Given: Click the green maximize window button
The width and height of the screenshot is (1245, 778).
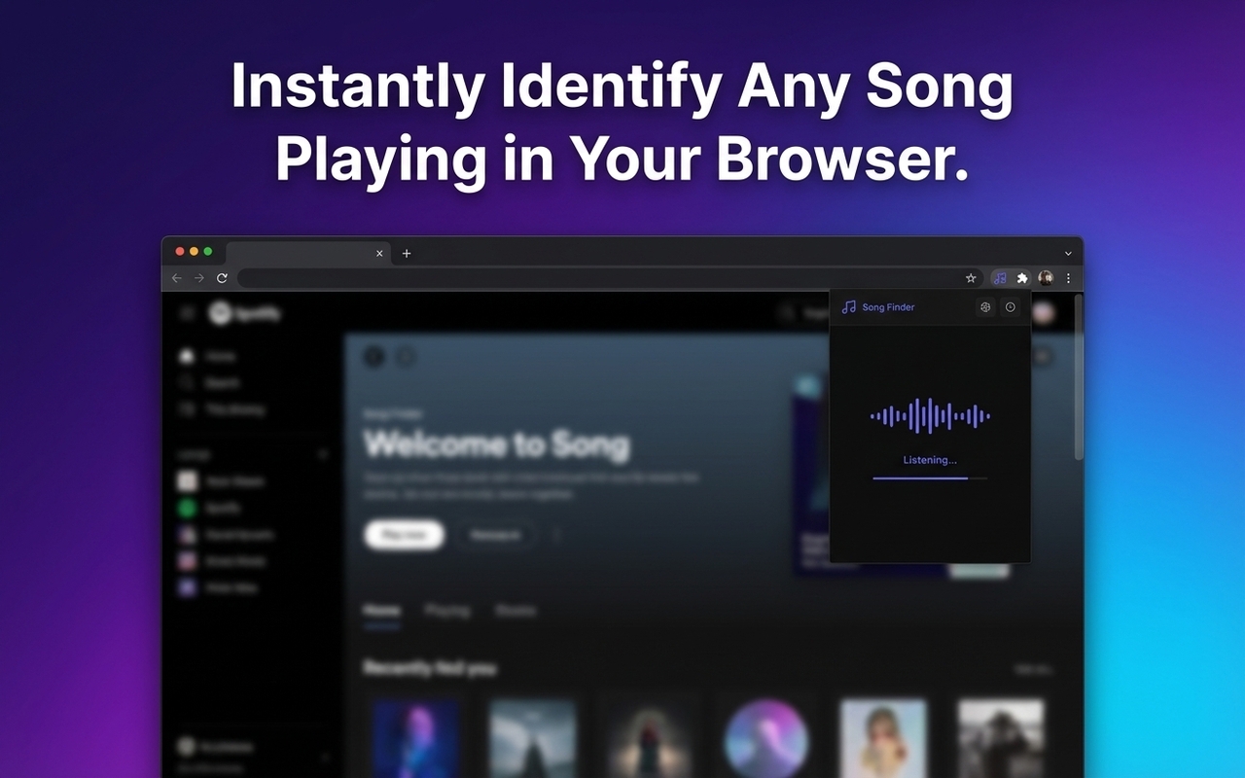Looking at the screenshot, I should (x=207, y=252).
